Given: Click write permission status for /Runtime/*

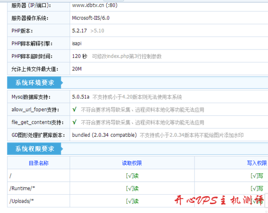Looking at the screenshot, I should tap(257, 189).
